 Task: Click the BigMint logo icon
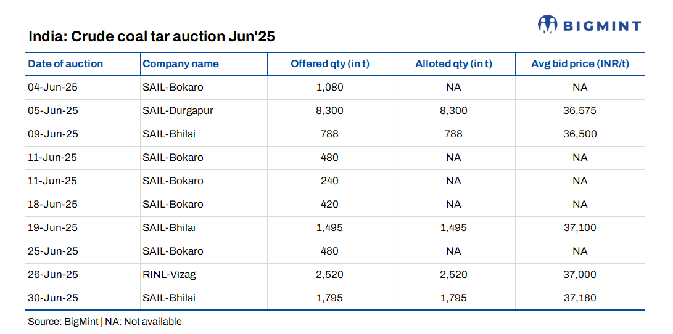coord(547,25)
